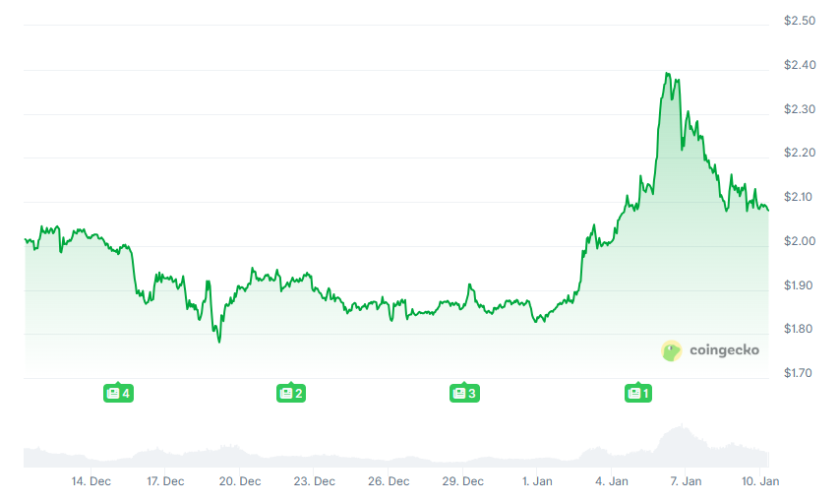Image resolution: width=840 pixels, height=503 pixels.
Task: Click the 1. Jan date label
Action: (x=540, y=481)
